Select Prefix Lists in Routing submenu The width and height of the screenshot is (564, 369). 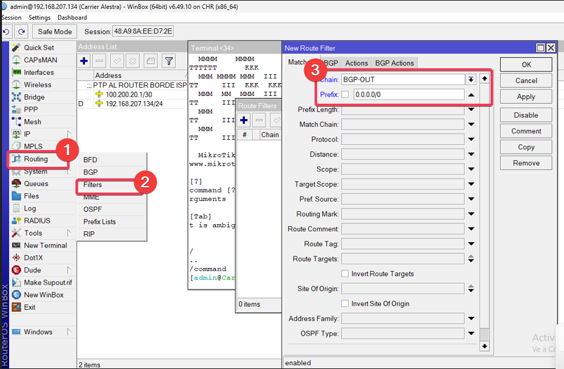pos(99,222)
